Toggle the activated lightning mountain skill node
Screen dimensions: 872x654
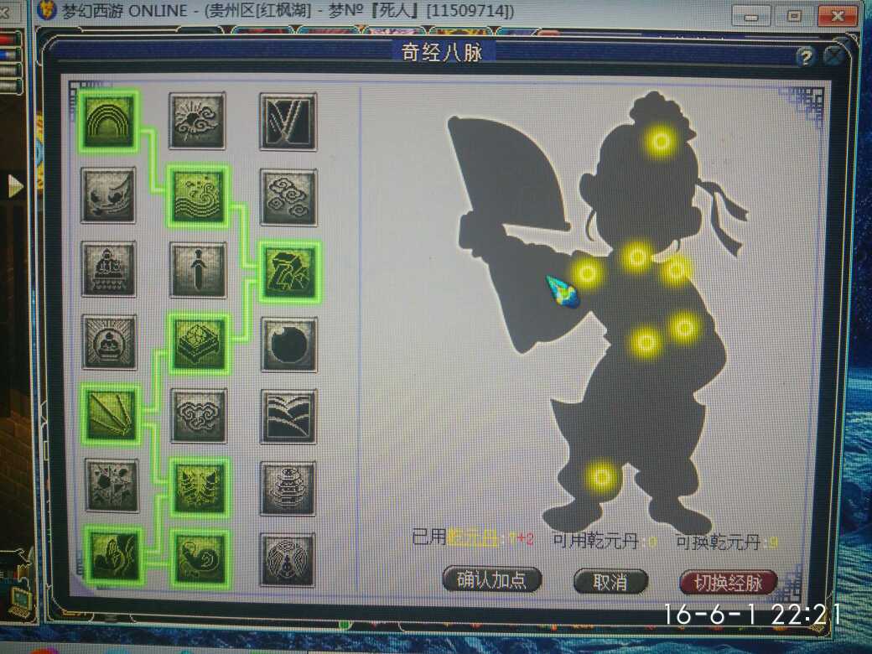point(289,271)
